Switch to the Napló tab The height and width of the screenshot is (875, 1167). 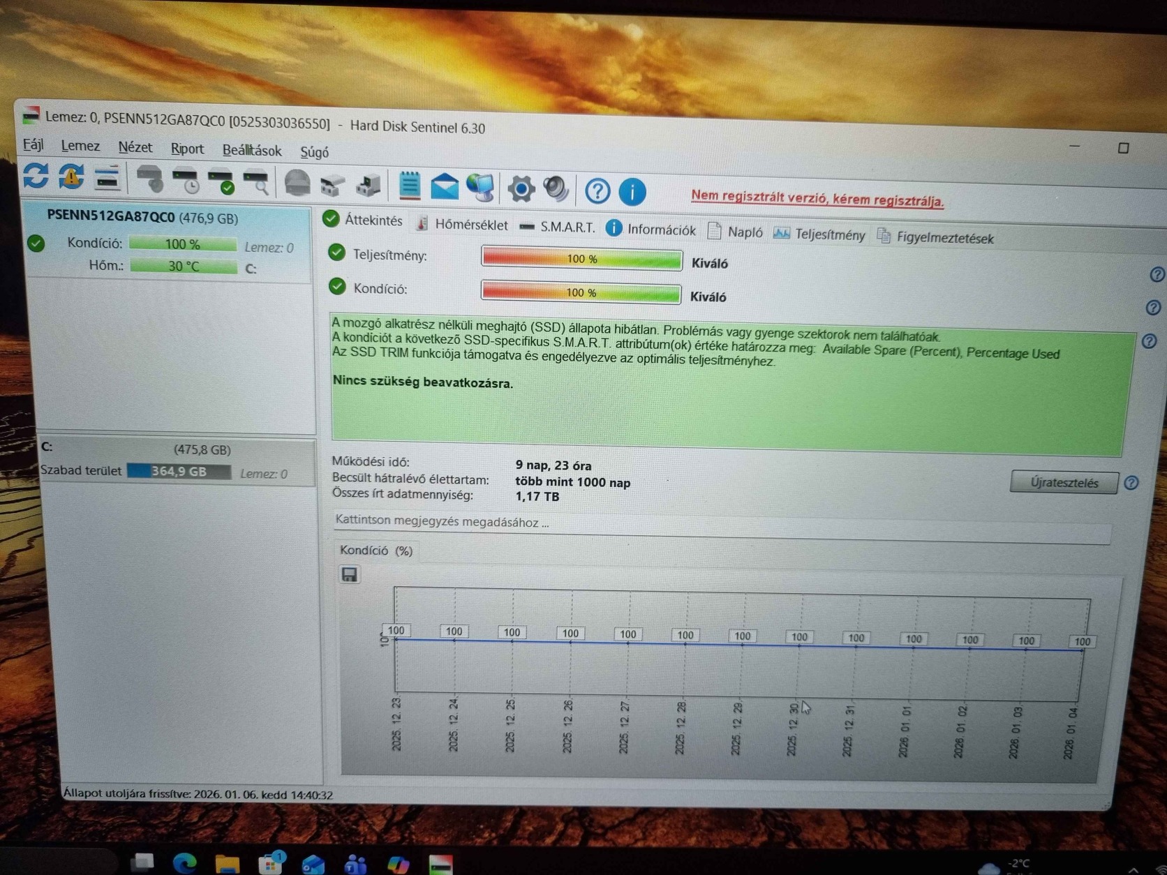click(x=735, y=232)
